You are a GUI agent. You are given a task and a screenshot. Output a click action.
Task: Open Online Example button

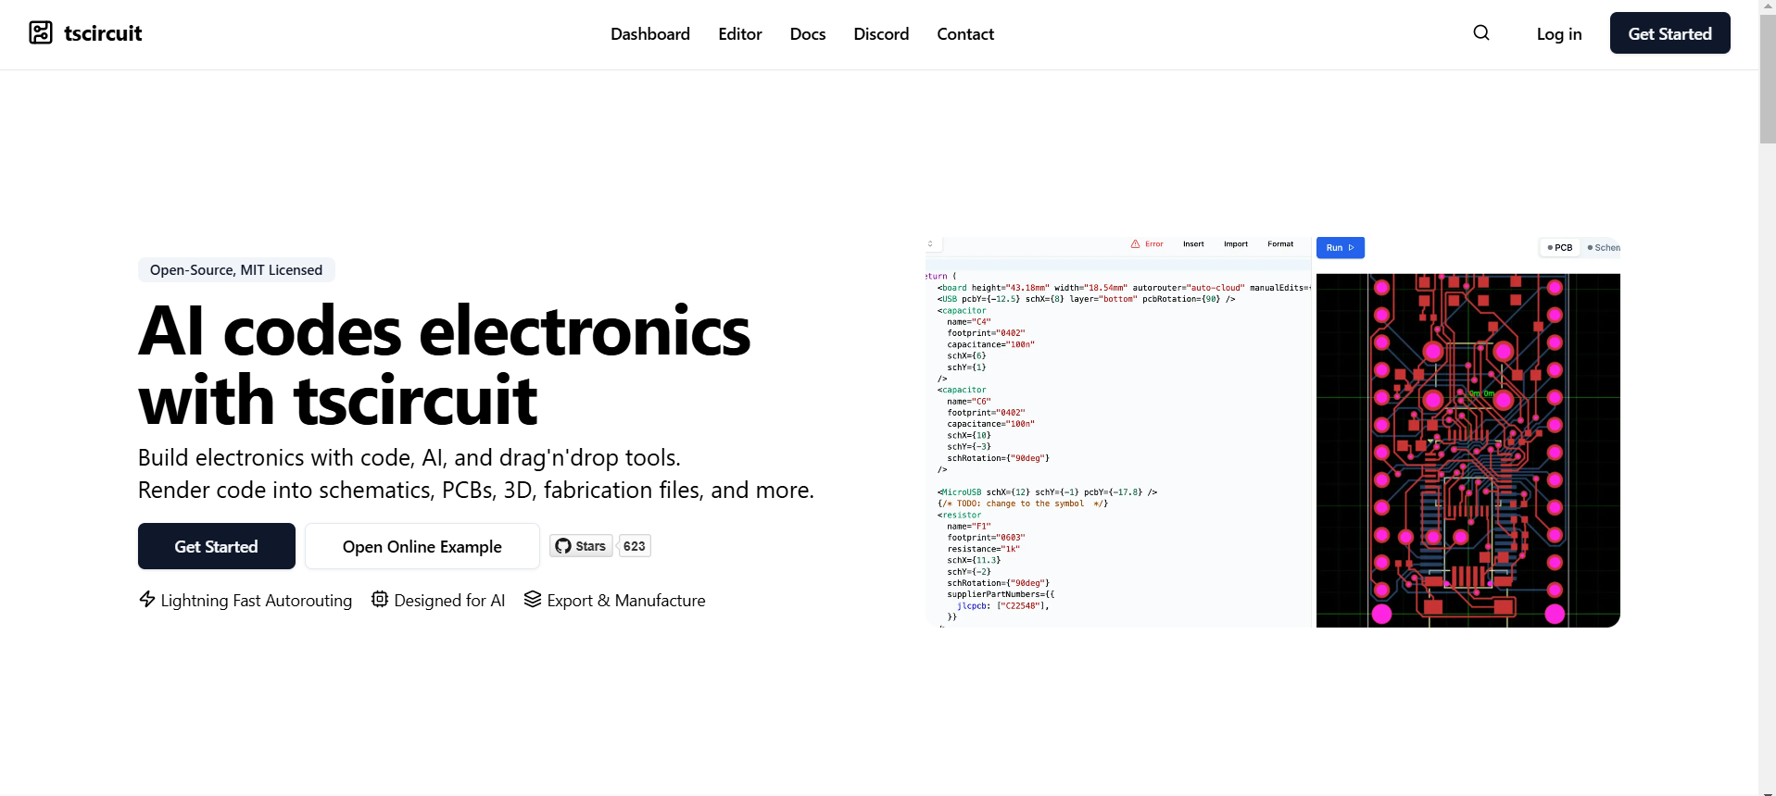tap(422, 546)
